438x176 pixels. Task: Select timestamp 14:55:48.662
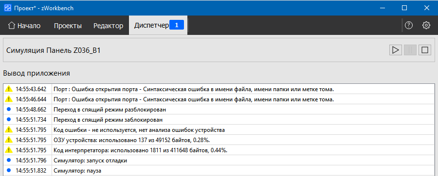(31, 110)
